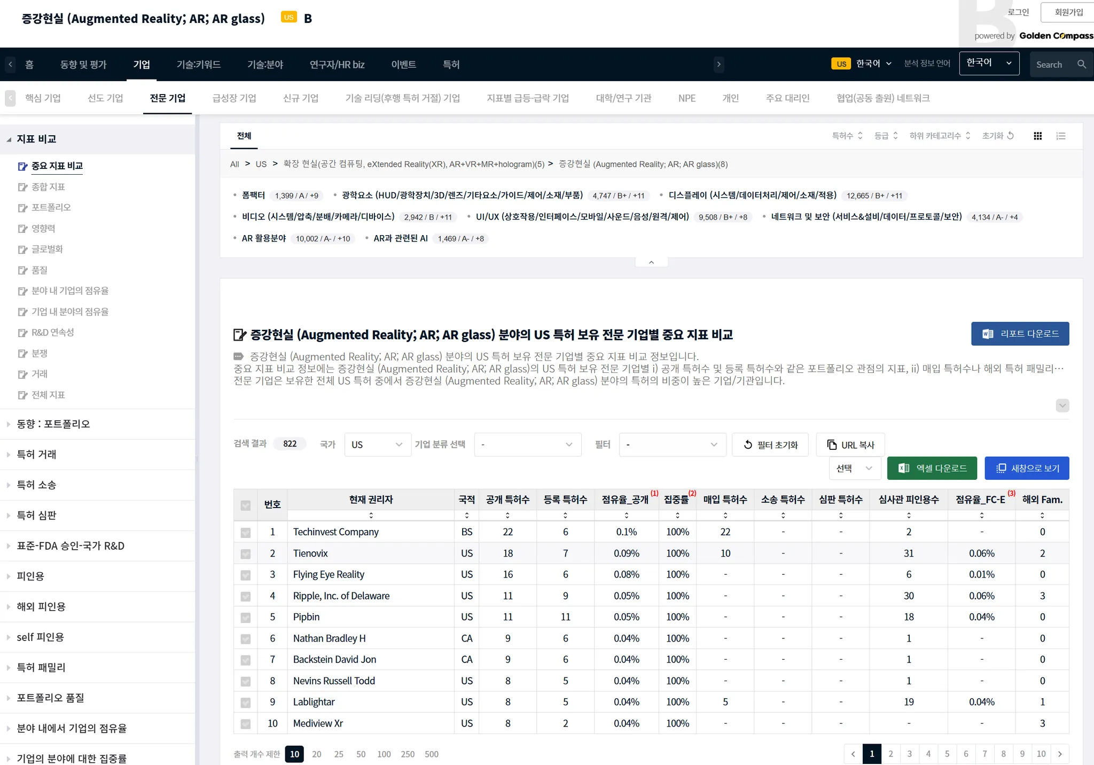Open the 국가 US country dropdown
Image resolution: width=1094 pixels, height=765 pixels.
(x=377, y=444)
